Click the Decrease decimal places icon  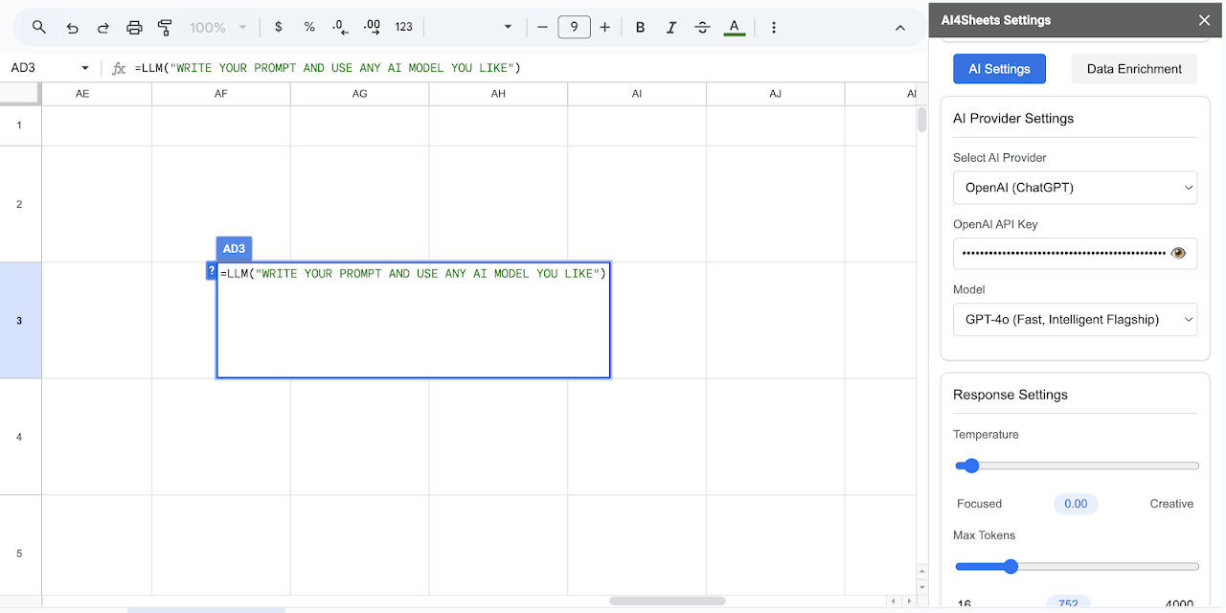coord(341,27)
